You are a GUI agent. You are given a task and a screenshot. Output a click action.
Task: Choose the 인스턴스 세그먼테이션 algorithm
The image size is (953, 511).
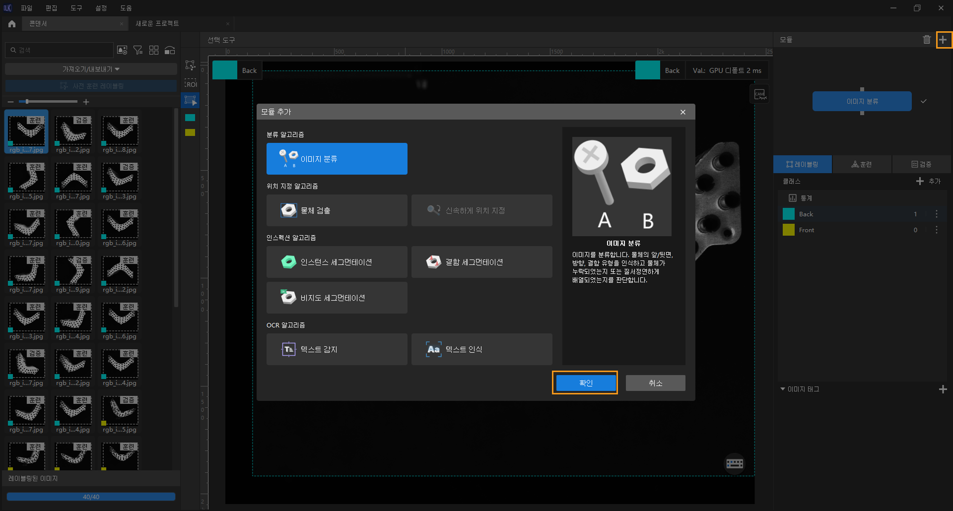[337, 262]
